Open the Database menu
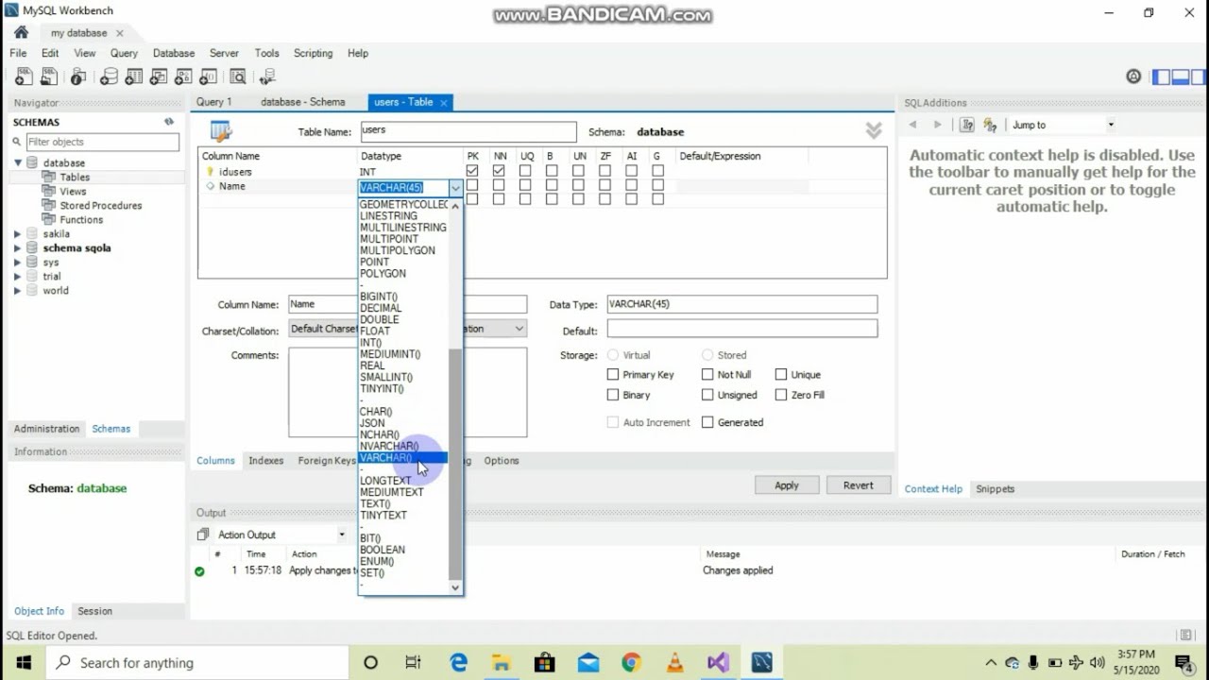 tap(174, 53)
